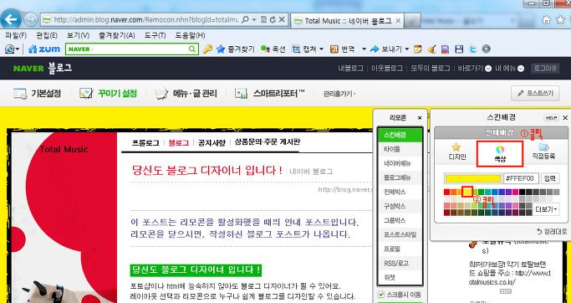Image resolution: width=571 pixels, height=303 pixels.
Task: Open the address bar history dropdown arrow
Action: coord(254,20)
